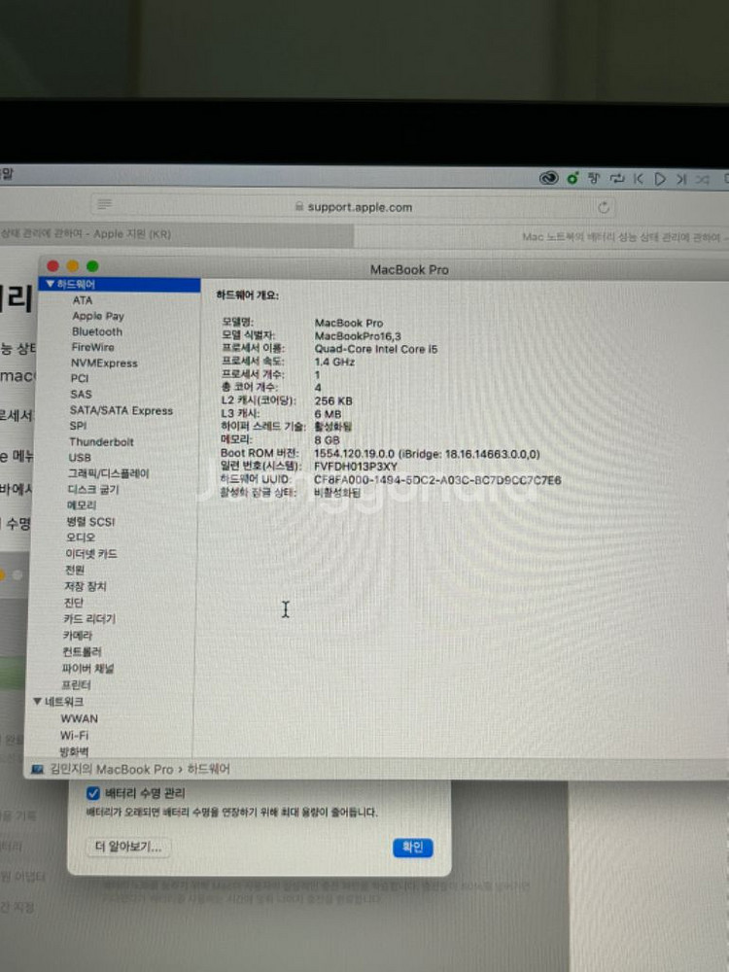729x972 pixels.
Task: Select ATA in the hardware sidebar
Action: 83,300
